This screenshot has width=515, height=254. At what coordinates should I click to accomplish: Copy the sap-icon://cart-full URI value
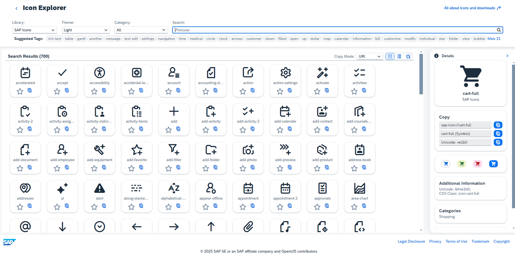coord(498,125)
